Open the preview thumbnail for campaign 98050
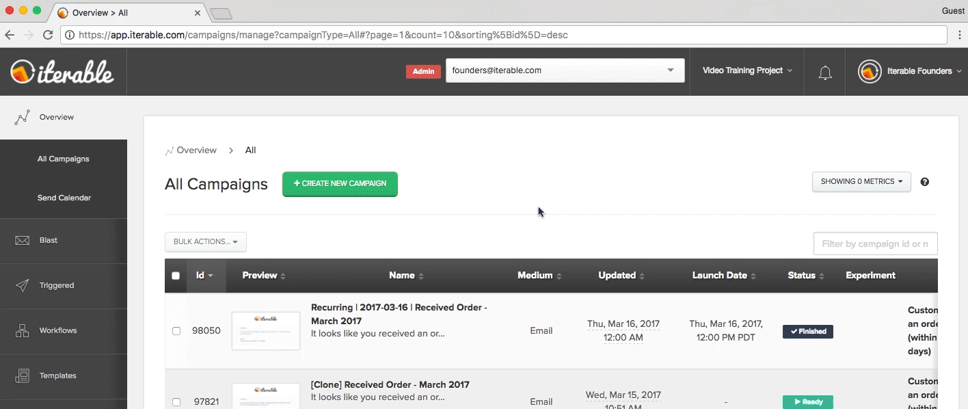This screenshot has height=409, width=968. pos(266,331)
